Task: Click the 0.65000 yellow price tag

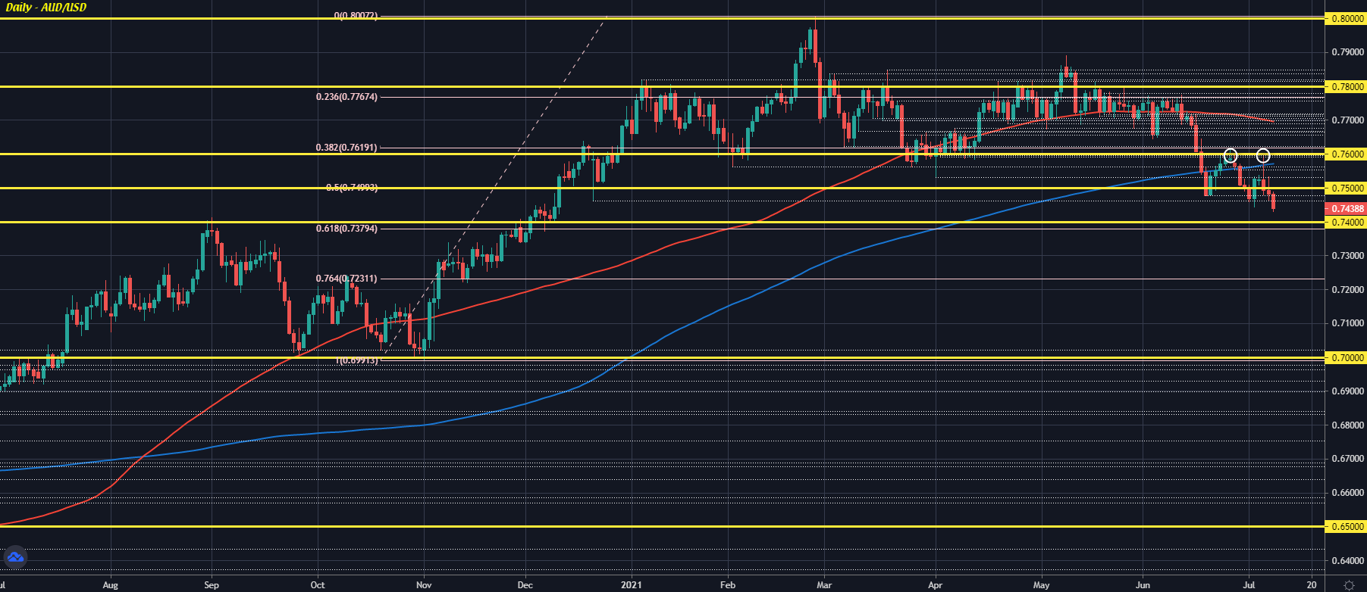Action: coord(1346,526)
